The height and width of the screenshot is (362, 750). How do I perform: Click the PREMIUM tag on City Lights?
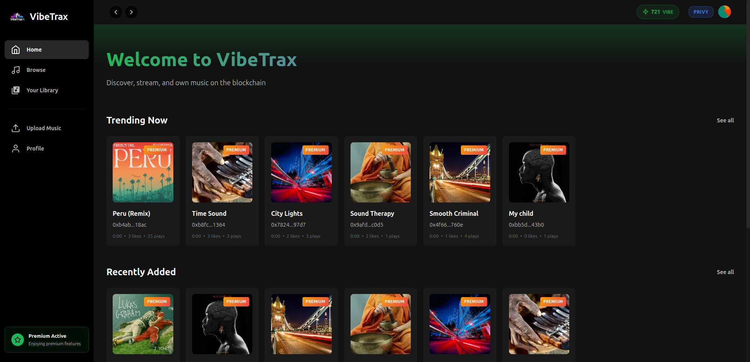coord(315,150)
